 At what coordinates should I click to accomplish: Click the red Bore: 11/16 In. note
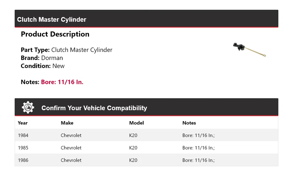point(62,82)
